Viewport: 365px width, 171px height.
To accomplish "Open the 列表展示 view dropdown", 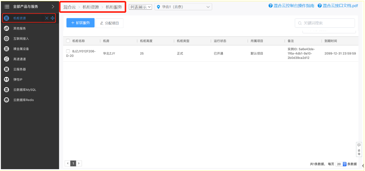I will pos(141,7).
